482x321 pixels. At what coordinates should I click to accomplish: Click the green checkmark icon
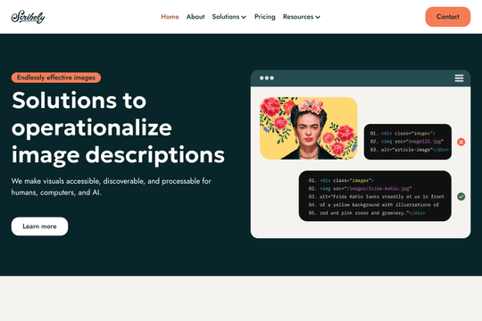(461, 196)
